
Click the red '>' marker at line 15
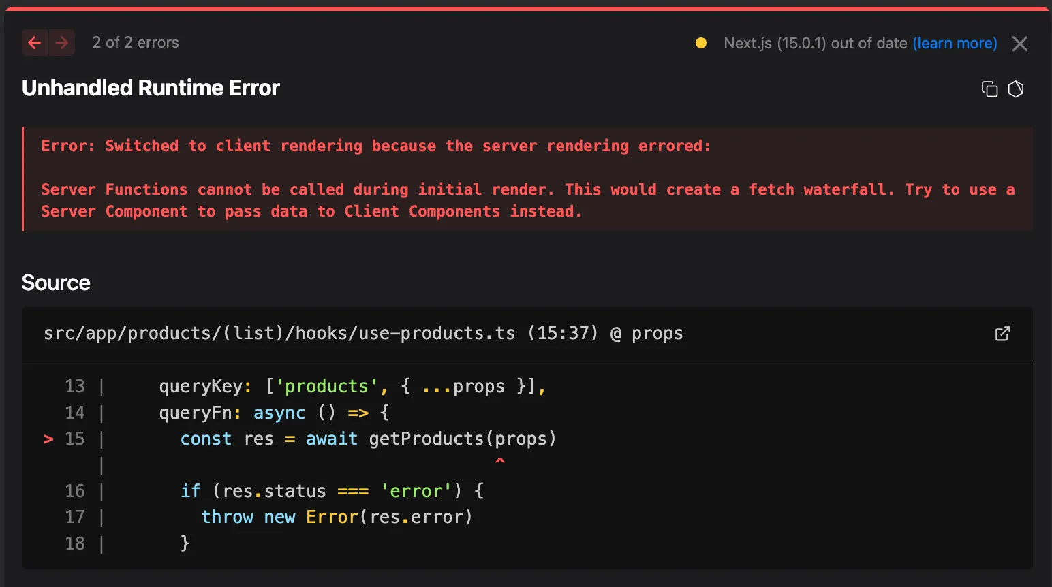click(x=48, y=439)
